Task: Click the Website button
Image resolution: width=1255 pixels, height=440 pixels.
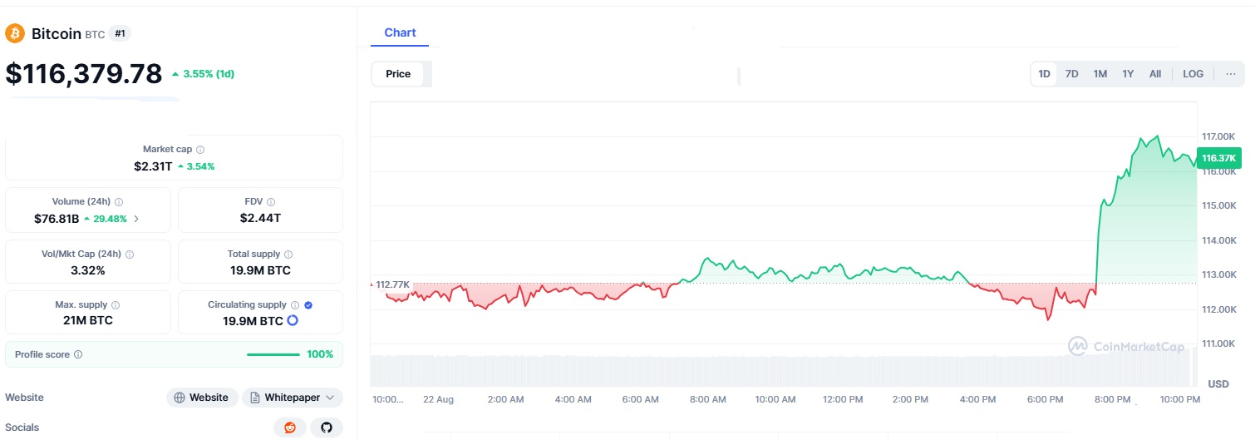Action: (x=202, y=398)
